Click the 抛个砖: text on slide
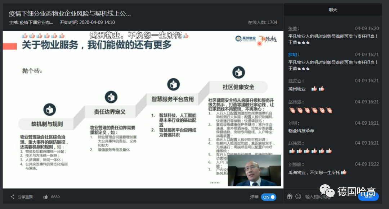Viewport: 389px width, 209px height. click(32, 71)
